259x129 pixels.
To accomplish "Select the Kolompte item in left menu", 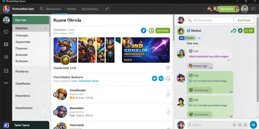I will [22, 35].
